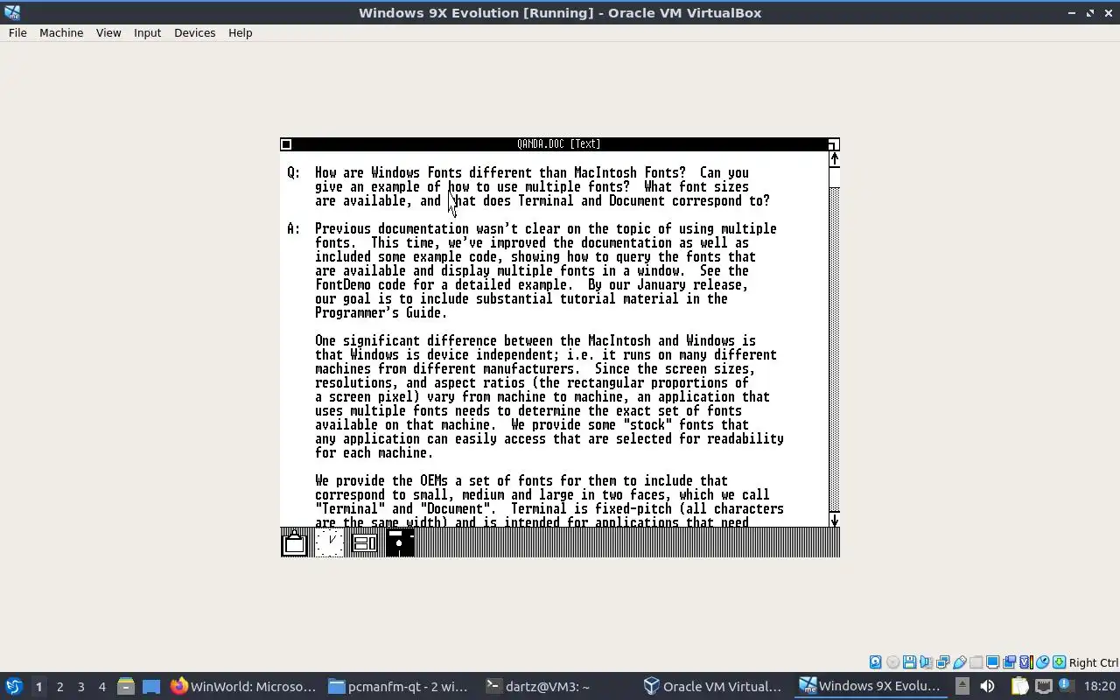
Task: Open the Clipboard icon in the Windows 1.0 icon area
Action: tap(294, 542)
